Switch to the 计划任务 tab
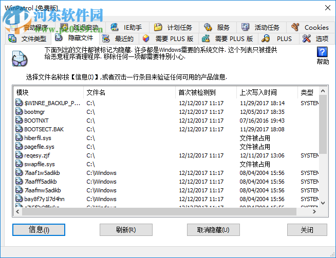Screen dimensions: 336x258 [x=174, y=27]
